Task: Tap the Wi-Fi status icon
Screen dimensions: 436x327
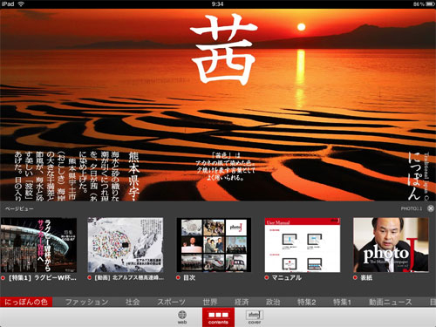Action: click(x=21, y=4)
